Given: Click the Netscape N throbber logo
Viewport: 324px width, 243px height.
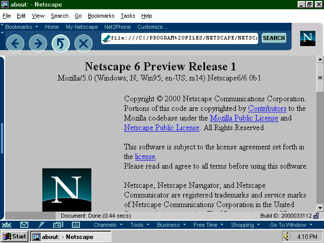Looking at the screenshot, I should pyautogui.click(x=307, y=38).
